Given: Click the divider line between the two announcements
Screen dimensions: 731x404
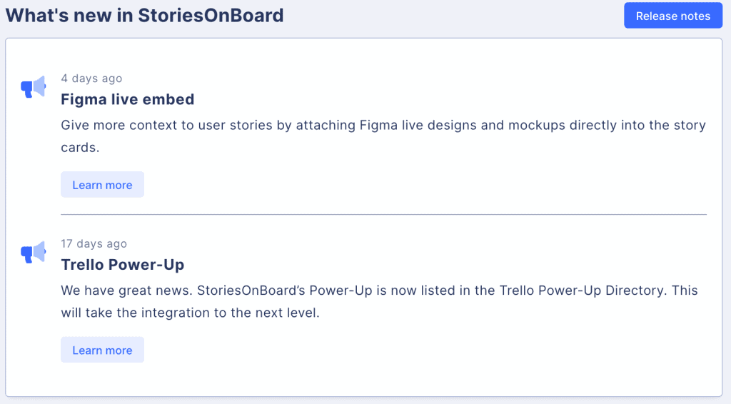Looking at the screenshot, I should pos(383,214).
